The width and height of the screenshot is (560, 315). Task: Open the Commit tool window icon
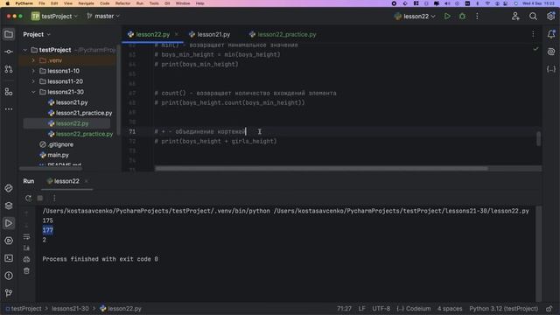pyautogui.click(x=9, y=52)
